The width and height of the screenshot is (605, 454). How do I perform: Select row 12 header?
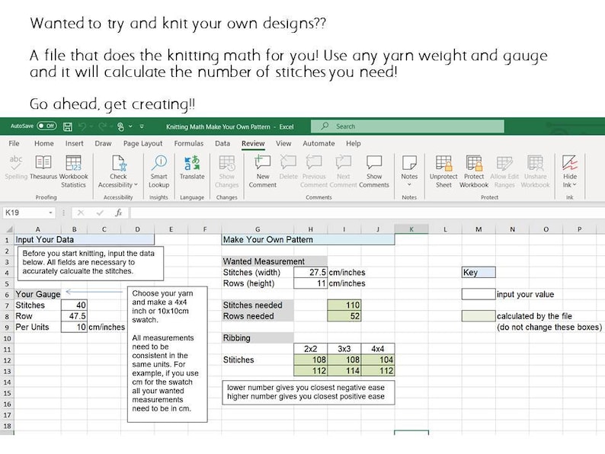[7, 360]
